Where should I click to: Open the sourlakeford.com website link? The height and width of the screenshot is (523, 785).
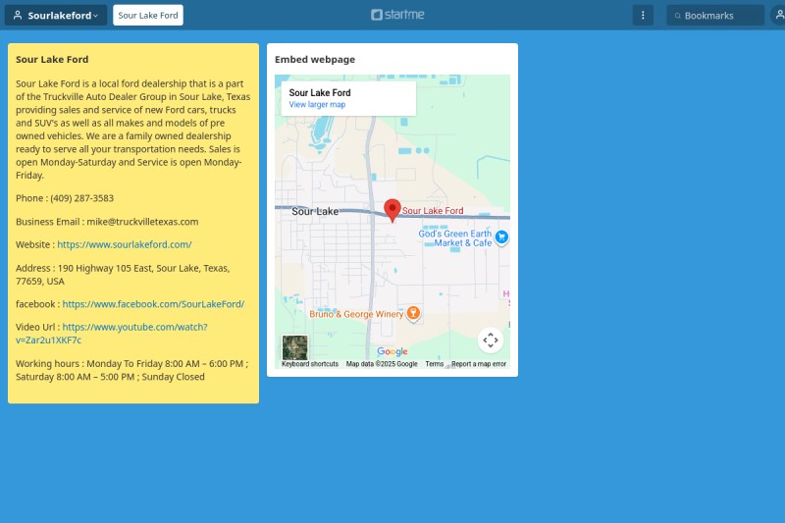tap(125, 244)
